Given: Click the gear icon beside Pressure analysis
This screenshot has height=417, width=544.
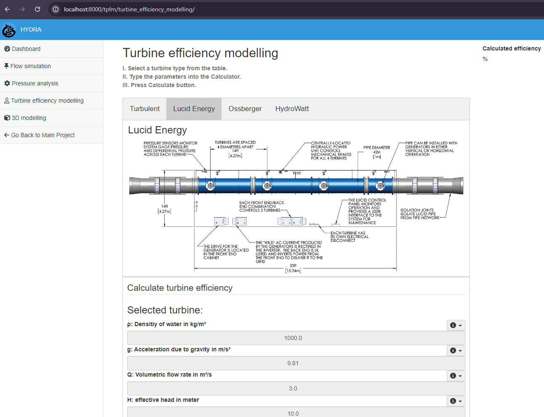Looking at the screenshot, I should click(x=7, y=83).
